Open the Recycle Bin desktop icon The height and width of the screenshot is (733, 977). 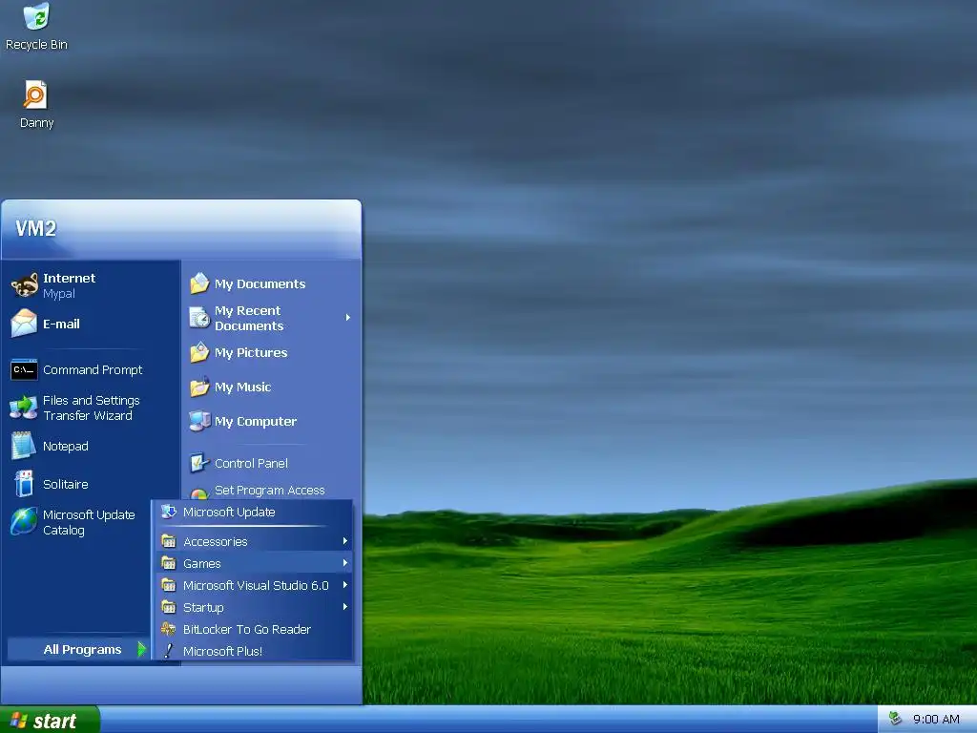coord(36,17)
